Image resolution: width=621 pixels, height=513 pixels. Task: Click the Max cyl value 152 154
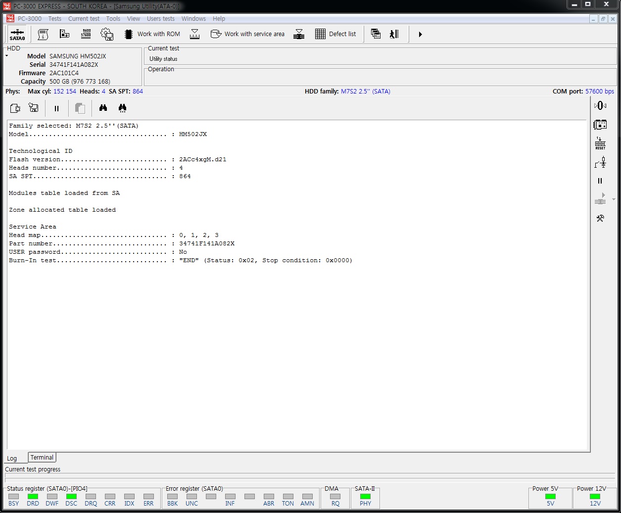[x=65, y=92]
